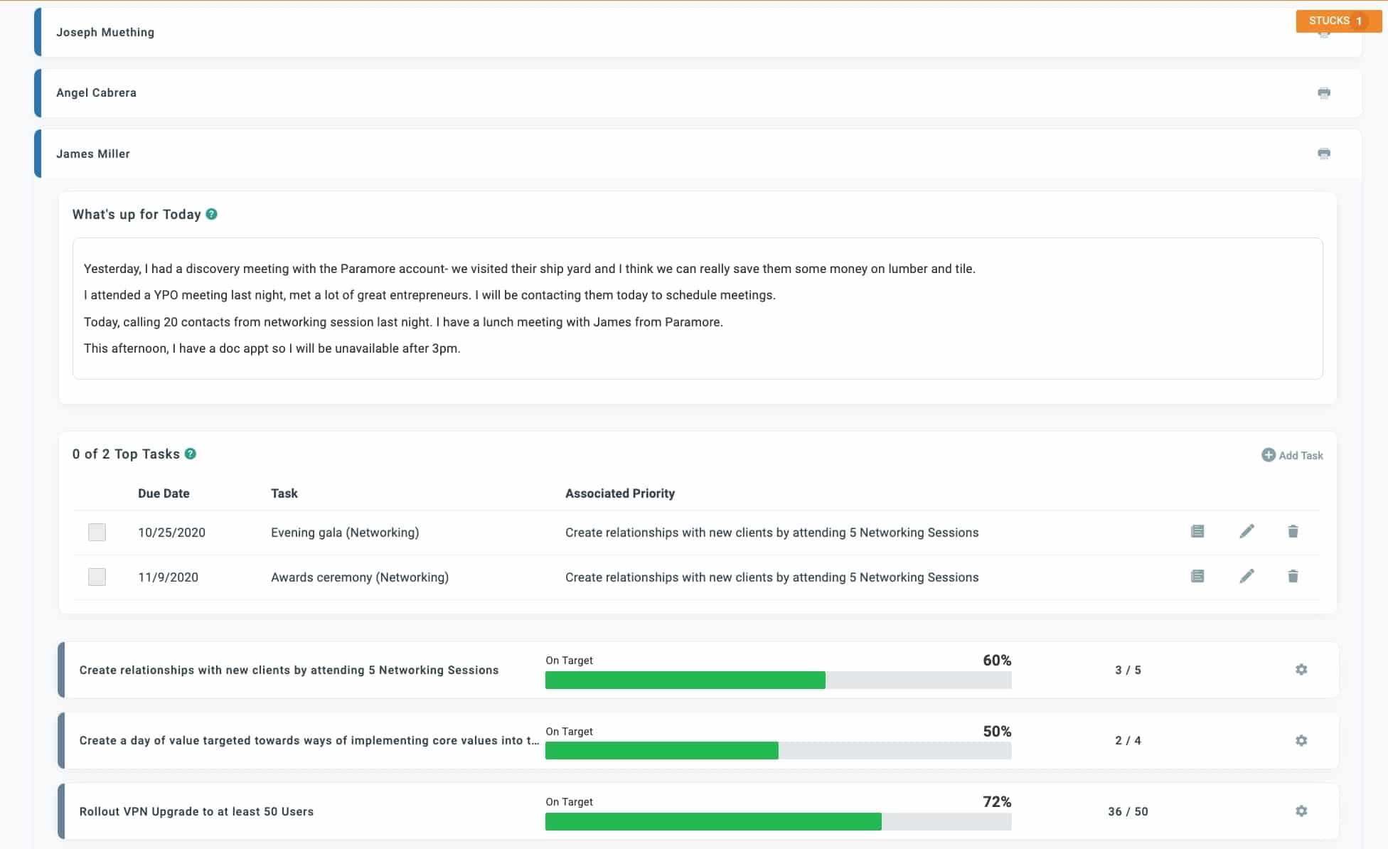Open the STUCKS panel
The image size is (1388, 849).
pos(1338,21)
